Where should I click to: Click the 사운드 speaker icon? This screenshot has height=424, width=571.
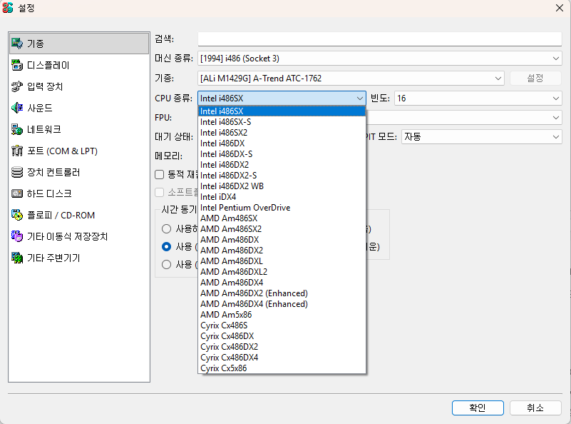(16, 108)
